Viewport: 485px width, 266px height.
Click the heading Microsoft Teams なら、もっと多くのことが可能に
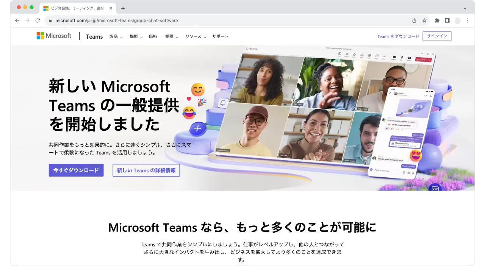pyautogui.click(x=242, y=227)
